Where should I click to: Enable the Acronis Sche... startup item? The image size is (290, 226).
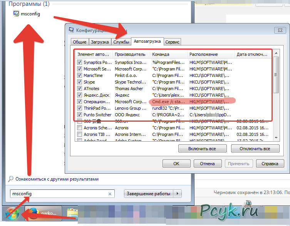pos(79,128)
